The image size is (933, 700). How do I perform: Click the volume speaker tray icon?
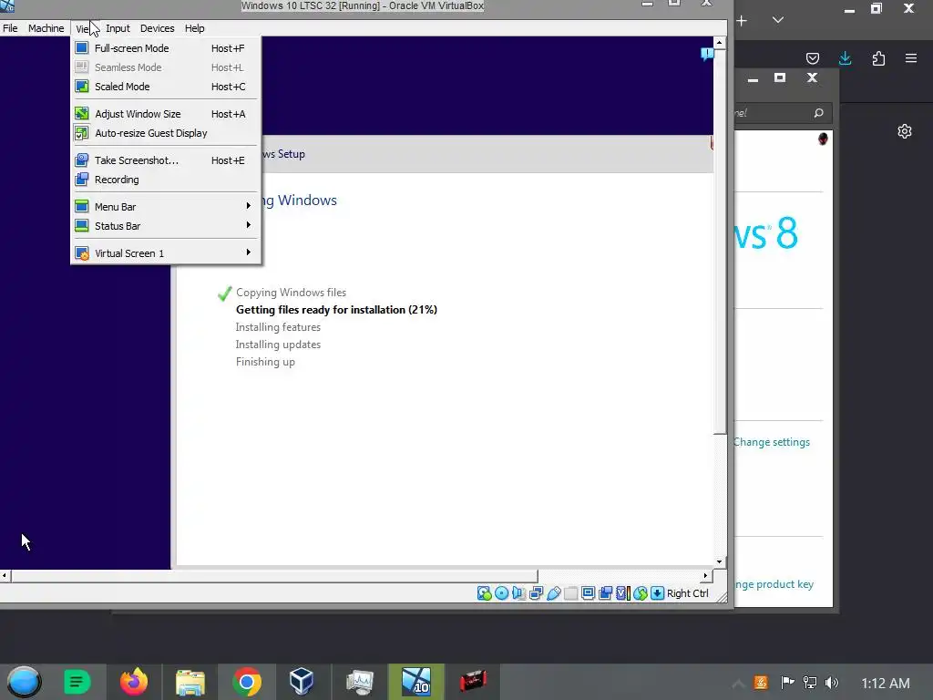point(832,683)
